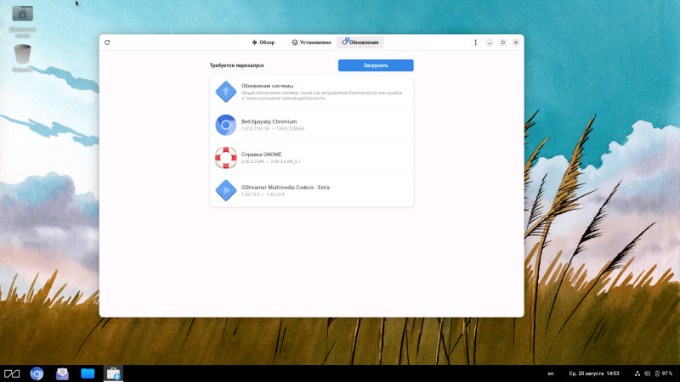The width and height of the screenshot is (680, 382).
Task: Switch to the Обзор tab
Action: (x=263, y=42)
